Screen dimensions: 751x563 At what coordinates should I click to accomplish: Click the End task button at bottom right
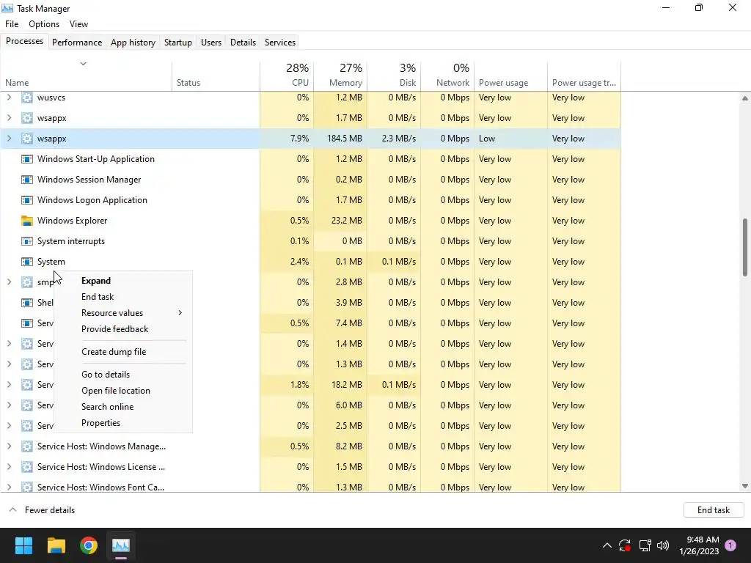click(x=714, y=510)
